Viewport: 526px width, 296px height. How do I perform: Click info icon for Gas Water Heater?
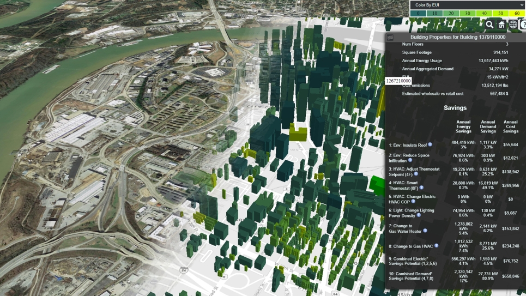(x=425, y=231)
